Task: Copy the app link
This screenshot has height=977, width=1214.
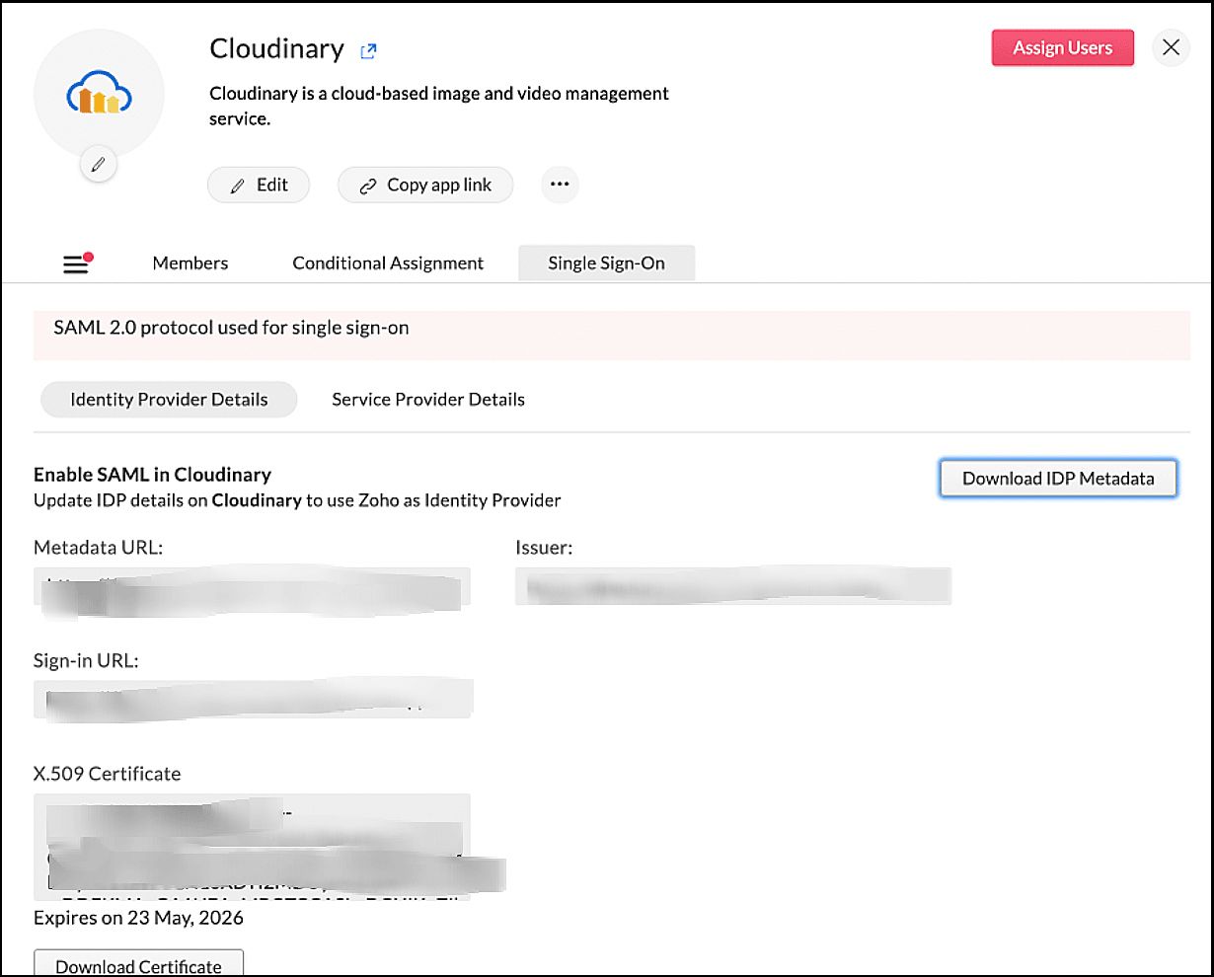Action: (x=425, y=185)
